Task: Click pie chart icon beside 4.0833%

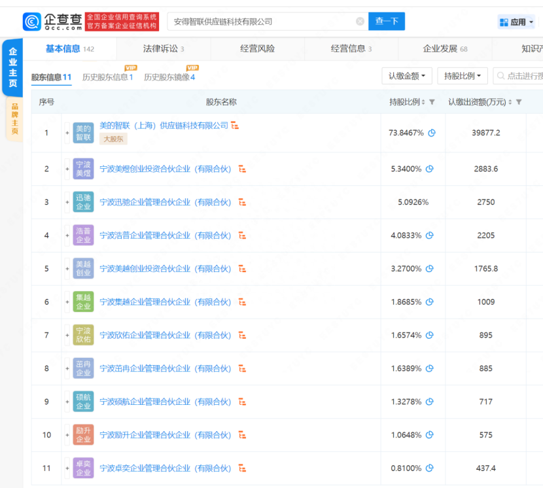Action: coord(429,235)
